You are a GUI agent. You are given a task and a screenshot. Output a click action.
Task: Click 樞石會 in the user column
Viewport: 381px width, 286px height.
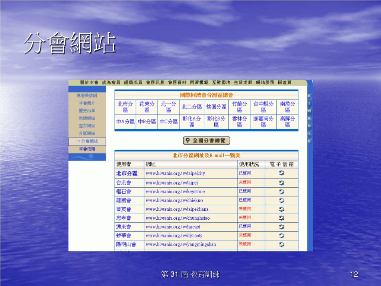[x=124, y=192]
